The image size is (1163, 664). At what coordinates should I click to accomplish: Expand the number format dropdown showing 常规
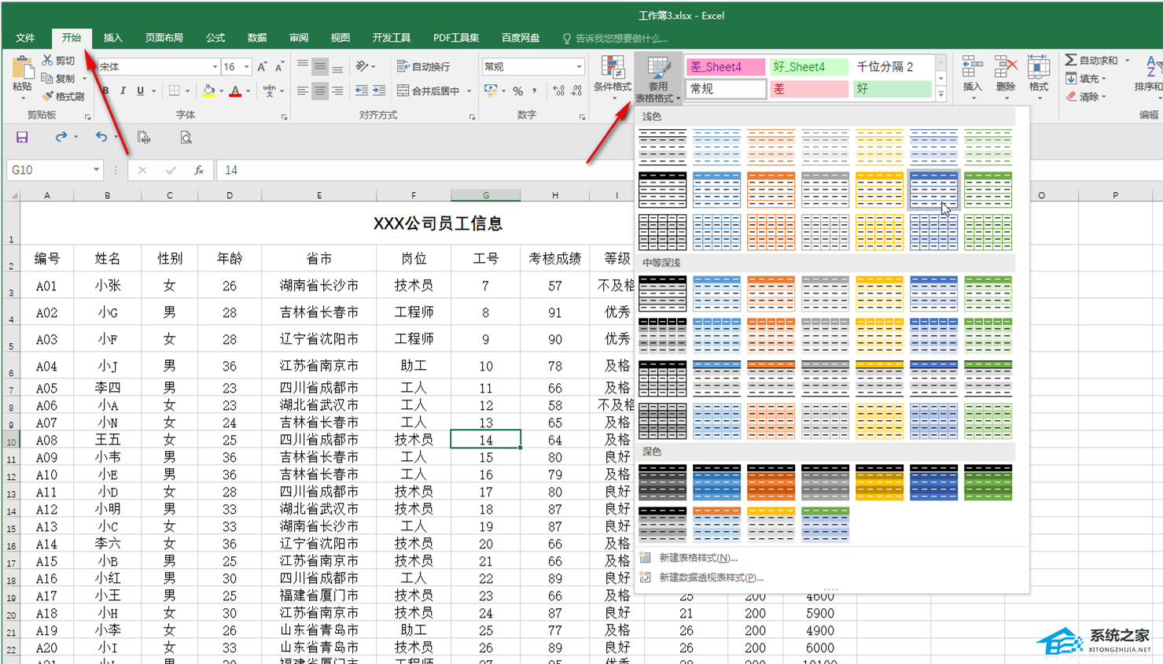pyautogui.click(x=579, y=67)
